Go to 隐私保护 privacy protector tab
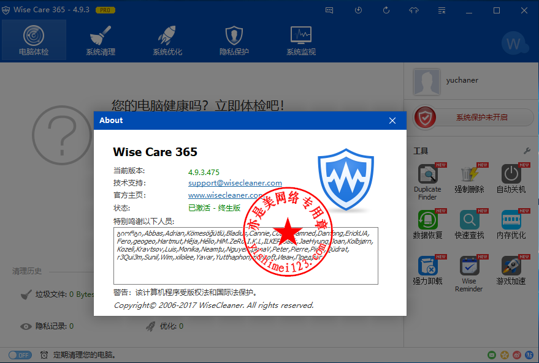The width and height of the screenshot is (539, 363). (234, 40)
